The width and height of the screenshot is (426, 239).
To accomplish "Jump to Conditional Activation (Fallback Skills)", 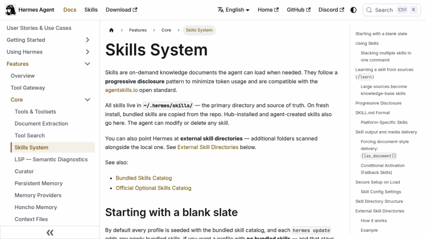I will [383, 169].
